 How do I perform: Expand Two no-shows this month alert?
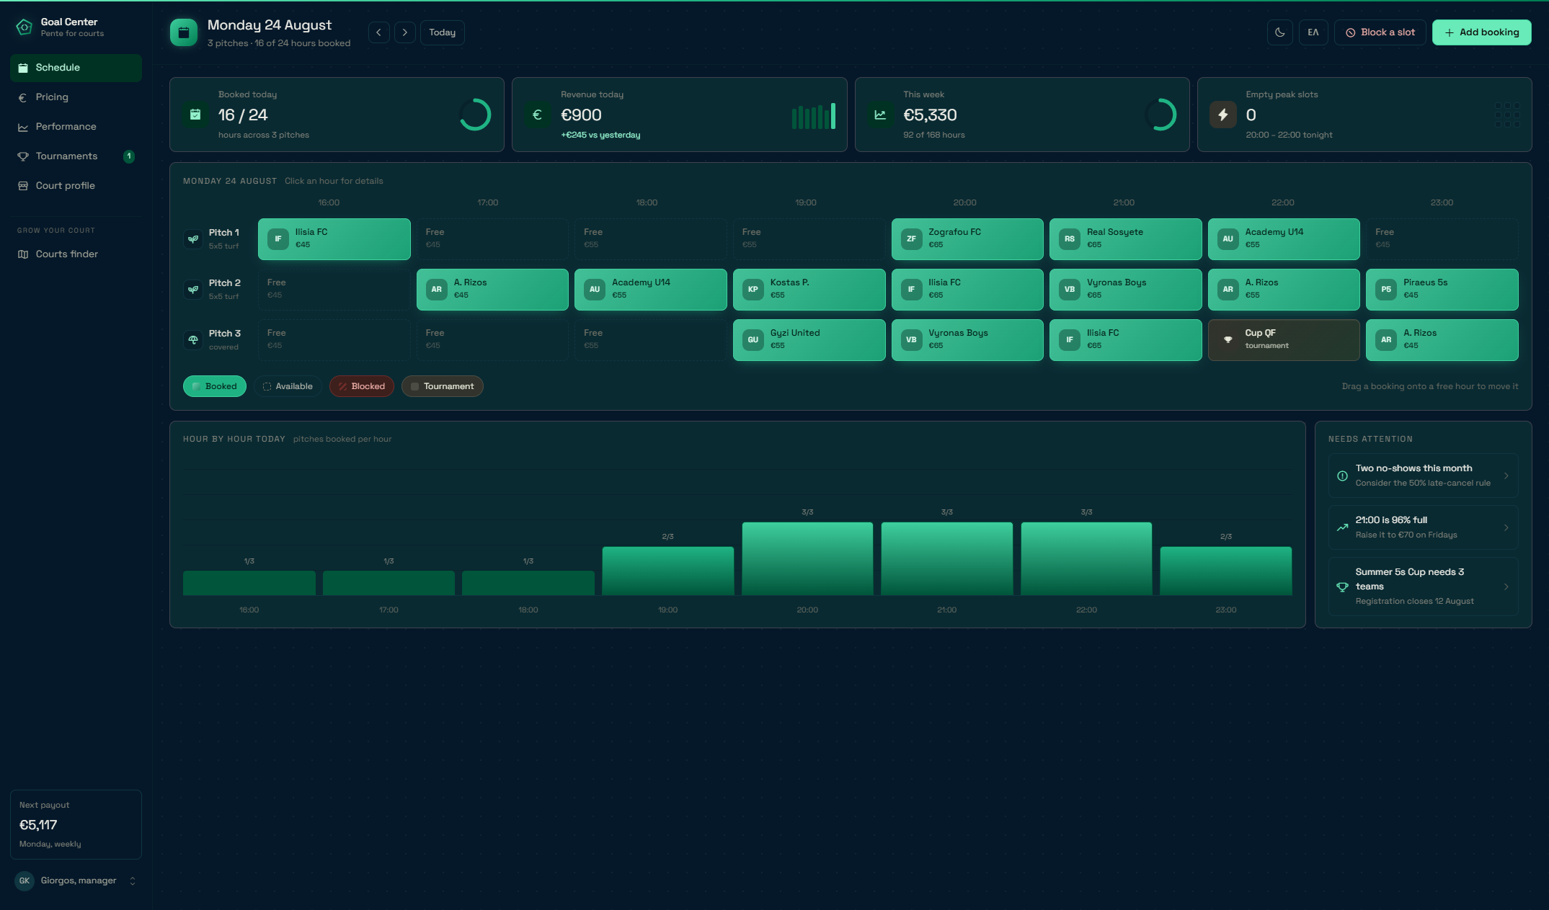1423,476
